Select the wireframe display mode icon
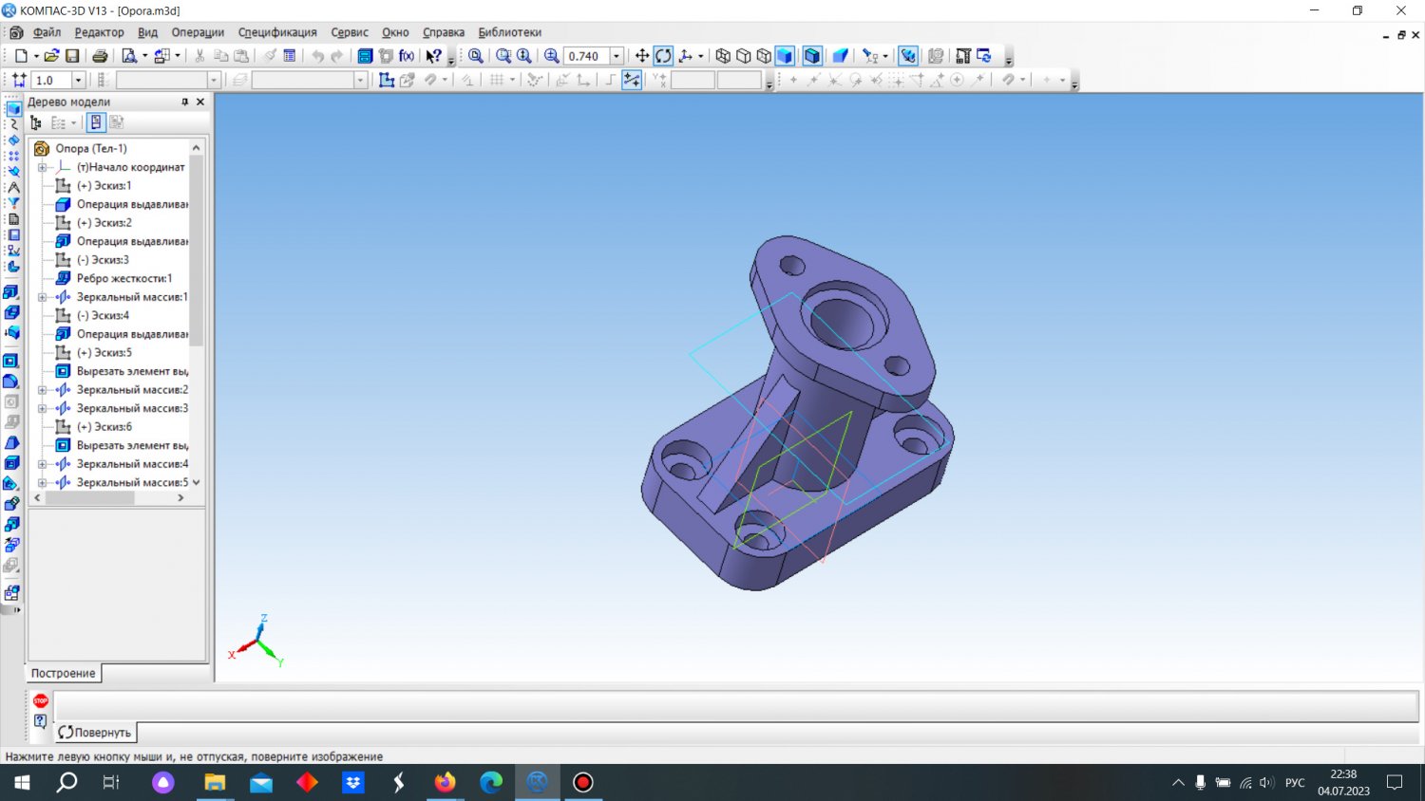Viewport: 1425px width, 801px height. [723, 56]
